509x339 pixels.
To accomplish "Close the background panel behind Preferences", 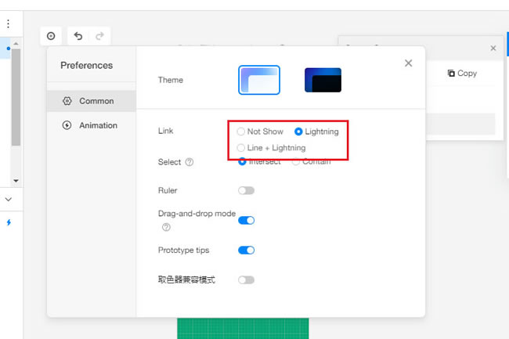I will coord(493,49).
